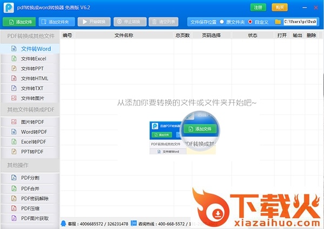Choose PPT转PDF sidebar entry
Viewport: 324px width, 229px height.
tap(30, 152)
